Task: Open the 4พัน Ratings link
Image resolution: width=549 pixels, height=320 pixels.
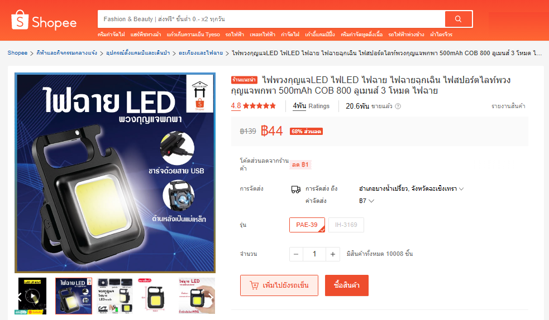Action: (x=311, y=106)
